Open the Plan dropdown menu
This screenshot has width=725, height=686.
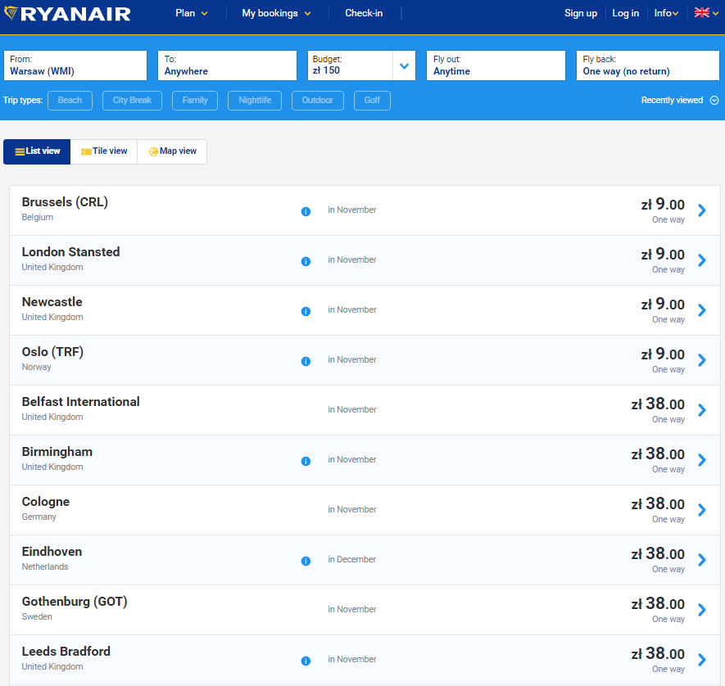point(192,13)
